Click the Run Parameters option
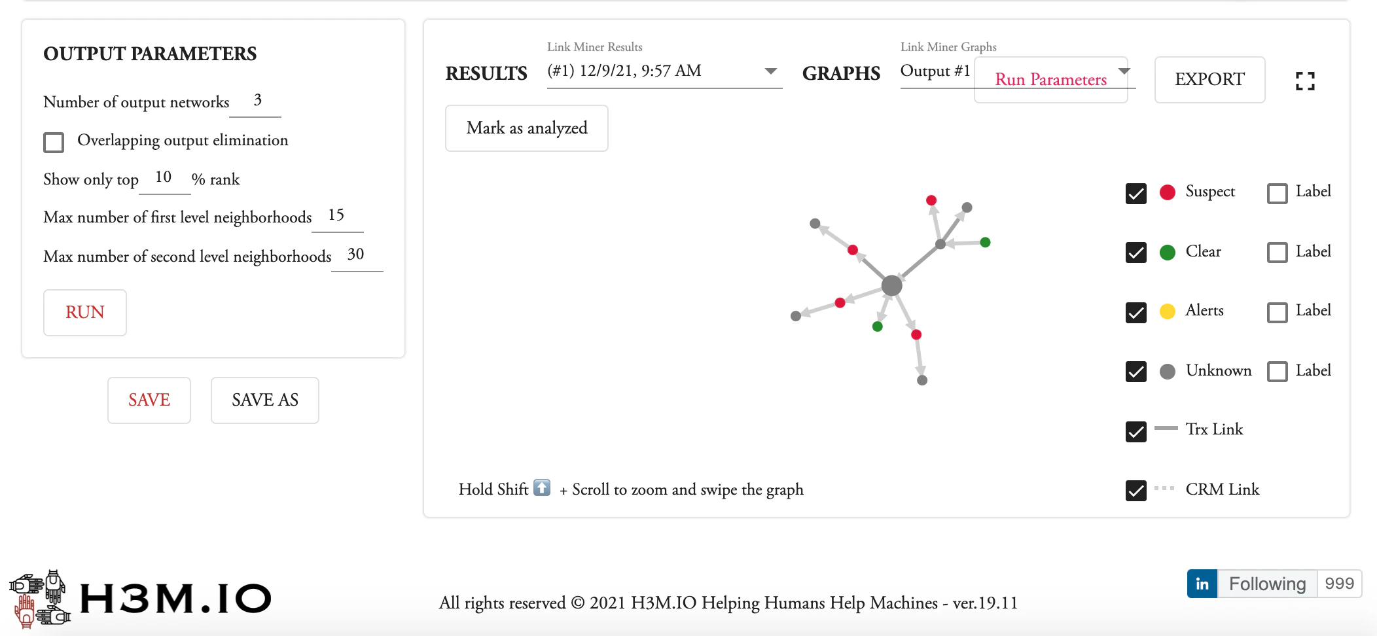 click(x=1050, y=80)
